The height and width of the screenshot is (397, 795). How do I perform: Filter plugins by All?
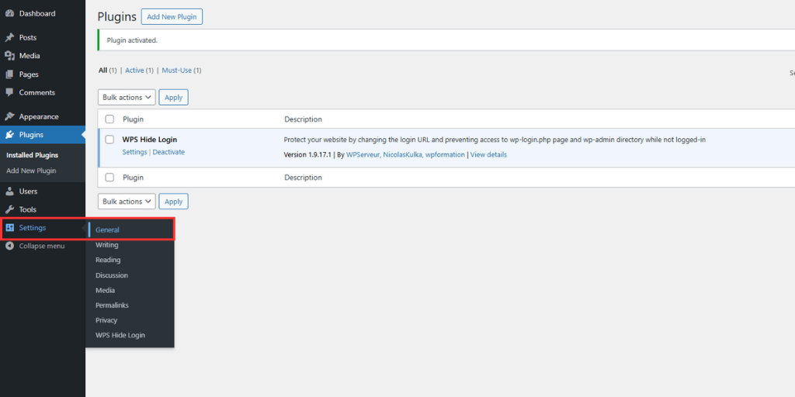(103, 71)
